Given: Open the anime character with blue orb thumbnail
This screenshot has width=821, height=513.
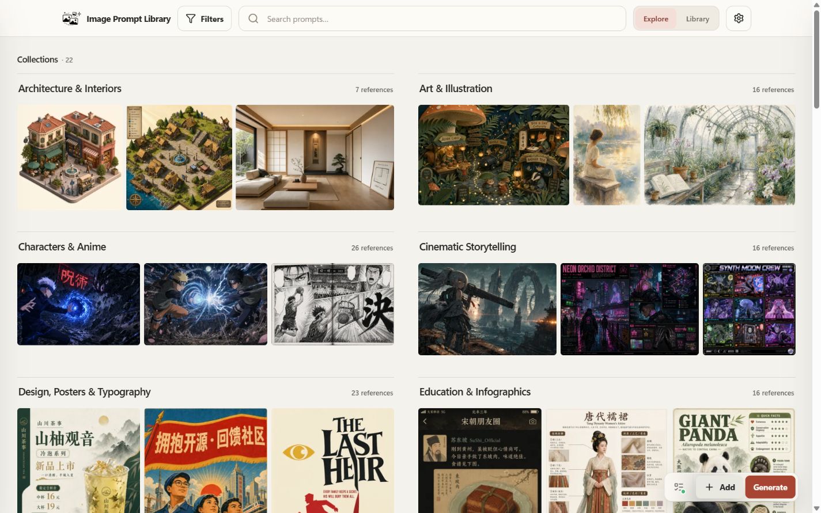Looking at the screenshot, I should 78,304.
